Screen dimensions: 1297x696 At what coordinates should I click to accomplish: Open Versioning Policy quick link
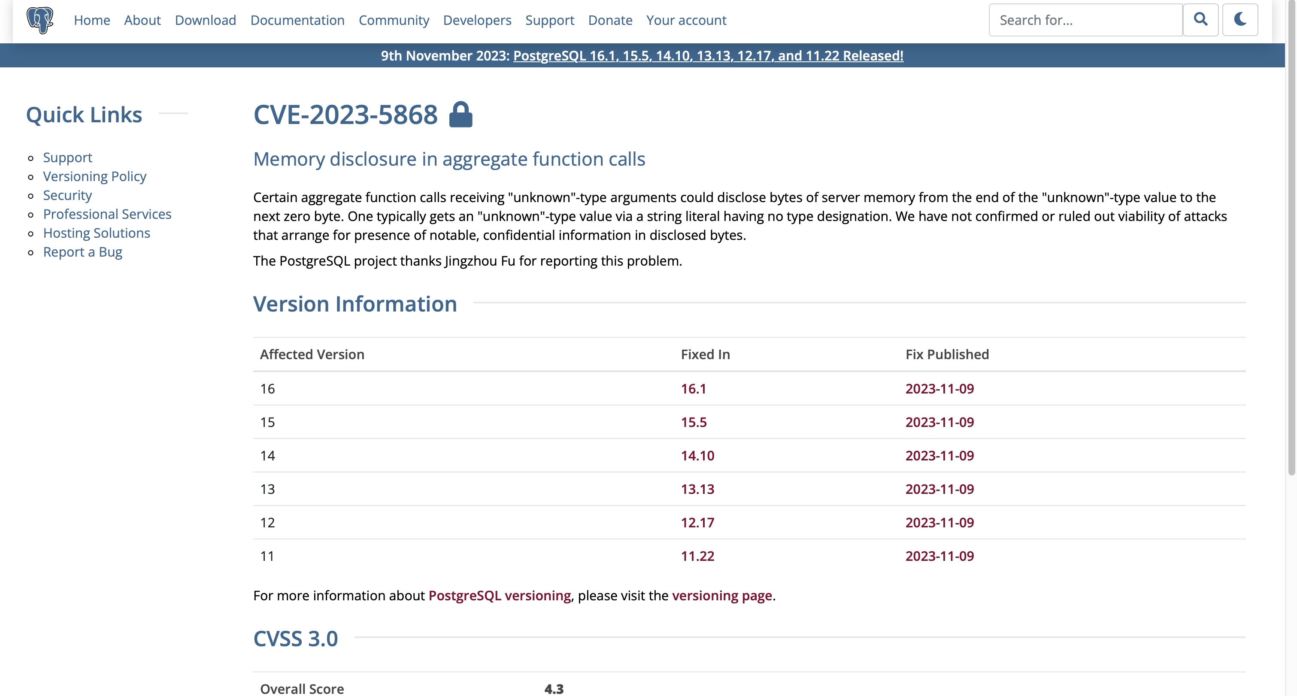pyautogui.click(x=95, y=176)
